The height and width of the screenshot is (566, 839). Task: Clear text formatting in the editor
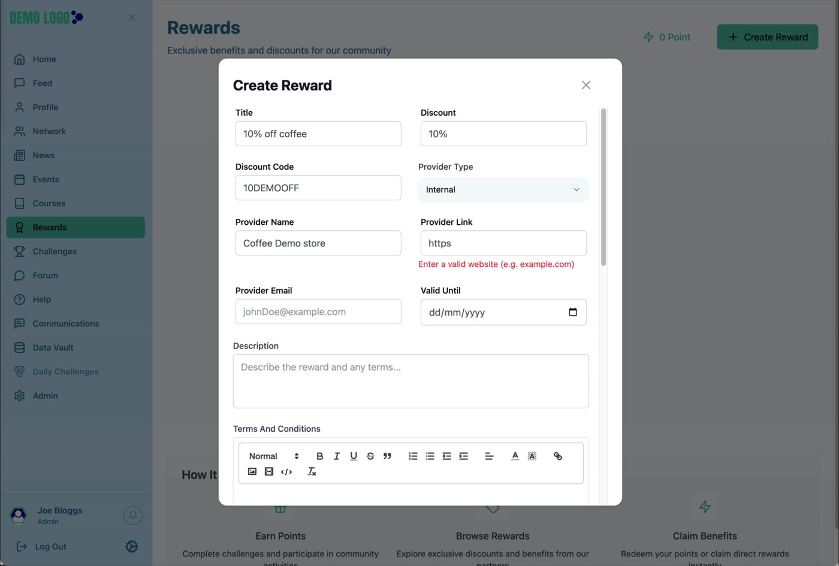(x=312, y=472)
